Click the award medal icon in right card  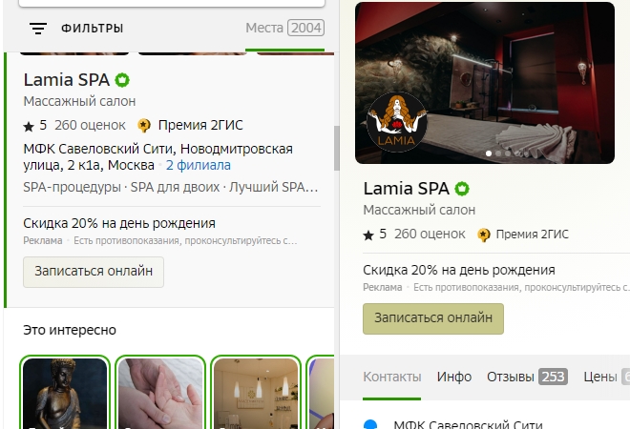(x=483, y=235)
